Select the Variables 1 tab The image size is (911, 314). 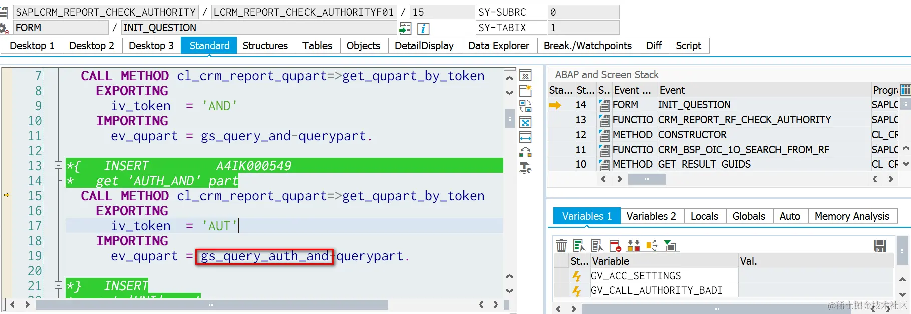[x=587, y=216]
